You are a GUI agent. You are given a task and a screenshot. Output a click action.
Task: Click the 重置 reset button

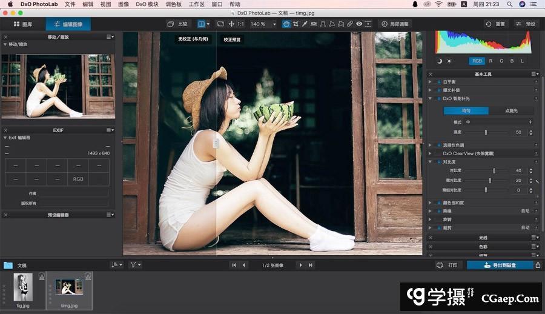point(495,24)
